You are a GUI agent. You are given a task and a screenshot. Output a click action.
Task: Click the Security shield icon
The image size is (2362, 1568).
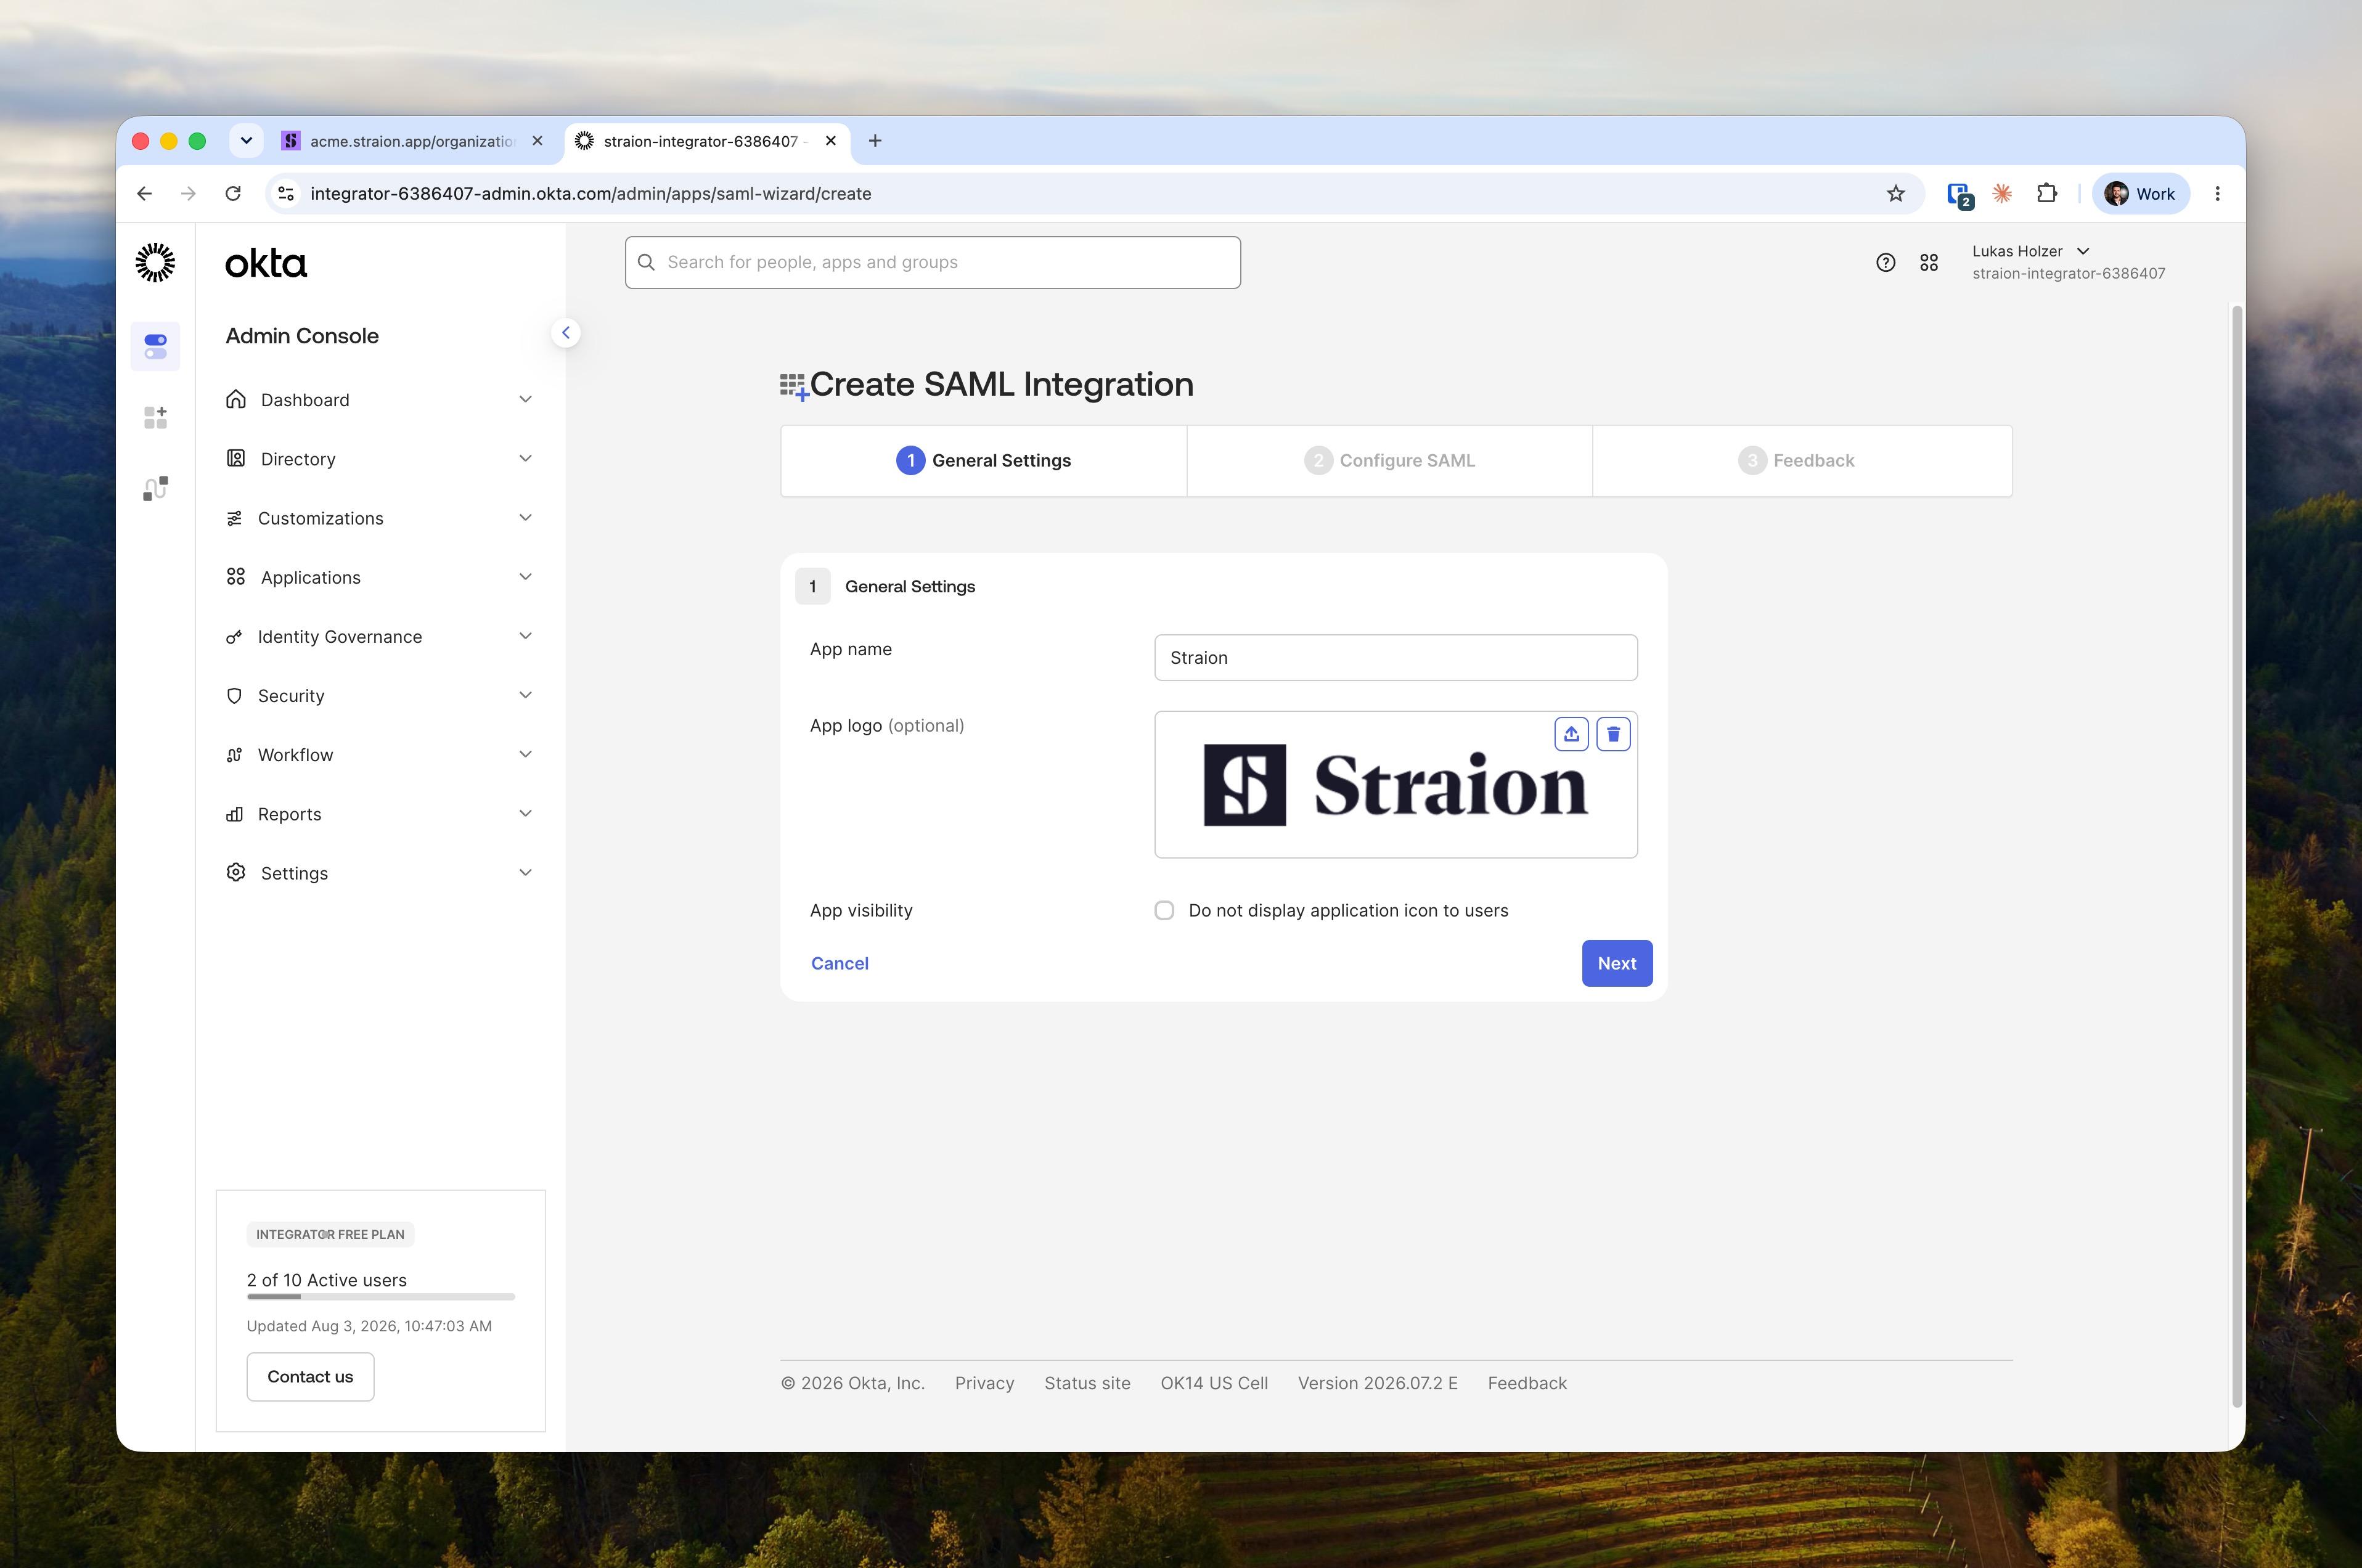(234, 695)
